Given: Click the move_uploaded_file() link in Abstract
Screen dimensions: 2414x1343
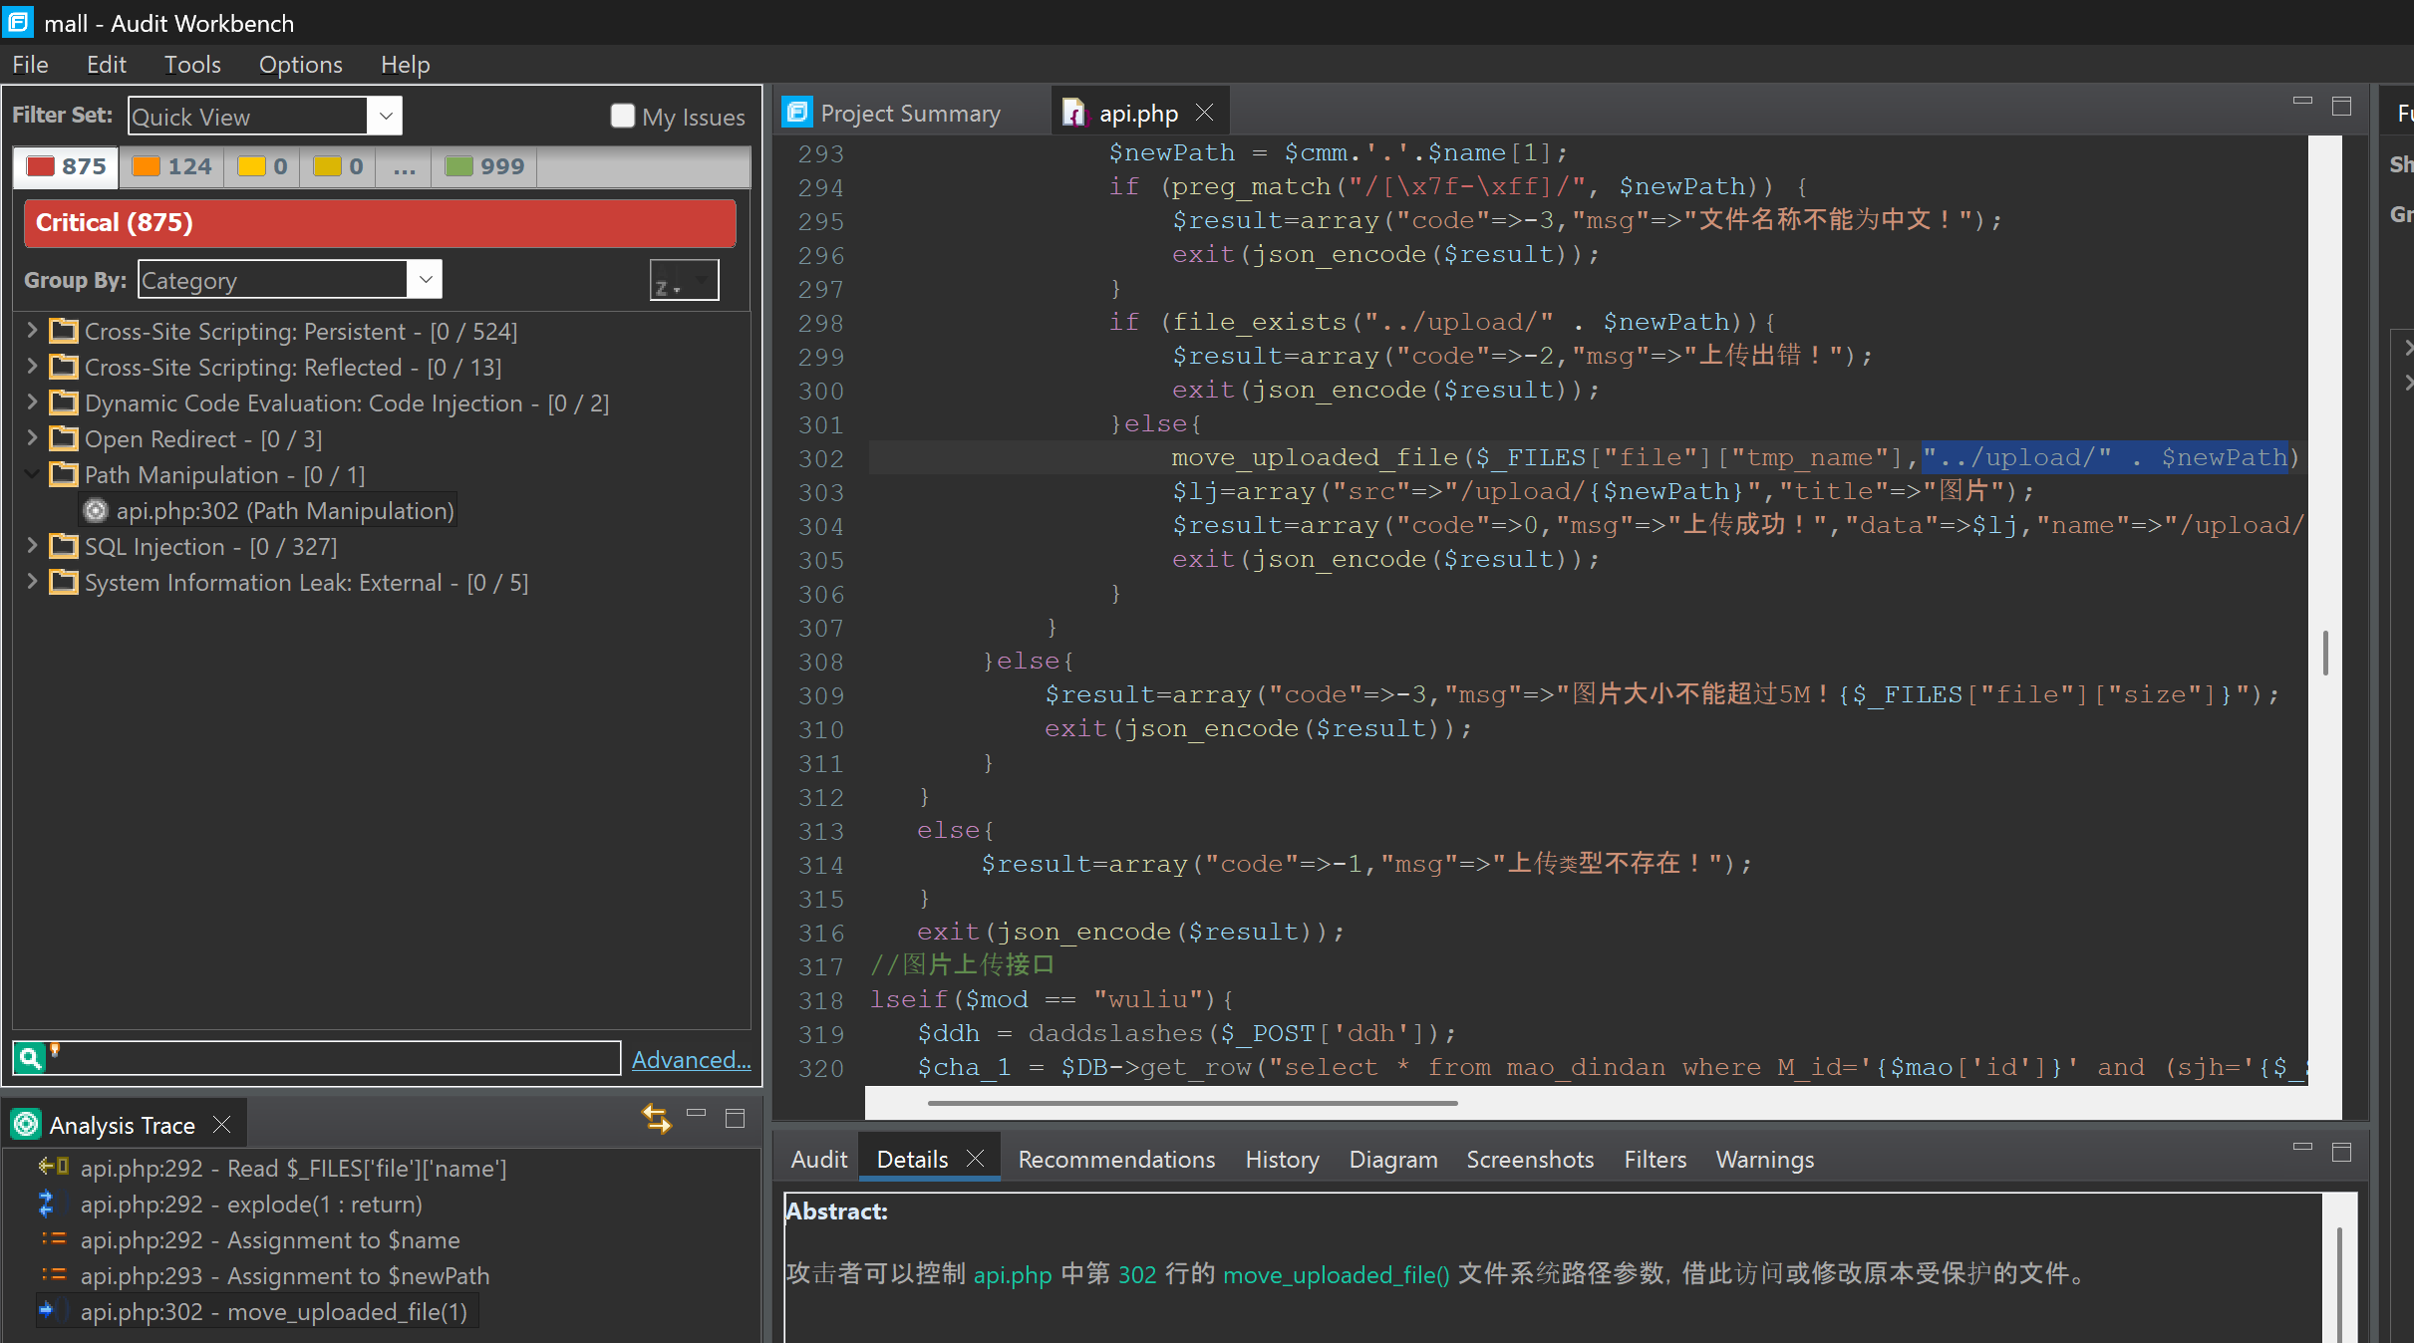Looking at the screenshot, I should click(x=1336, y=1274).
